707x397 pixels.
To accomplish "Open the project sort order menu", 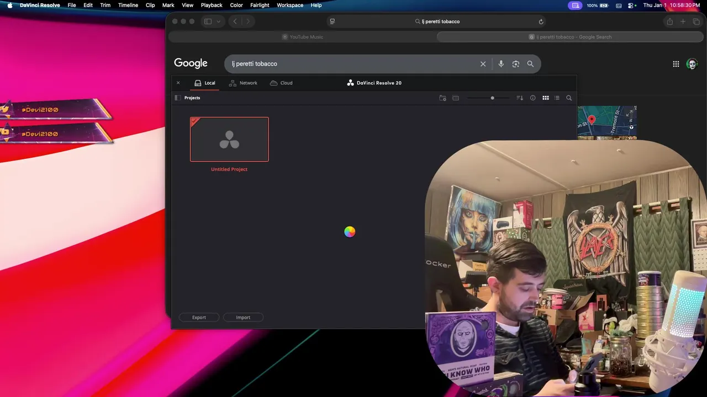I will 520,98.
